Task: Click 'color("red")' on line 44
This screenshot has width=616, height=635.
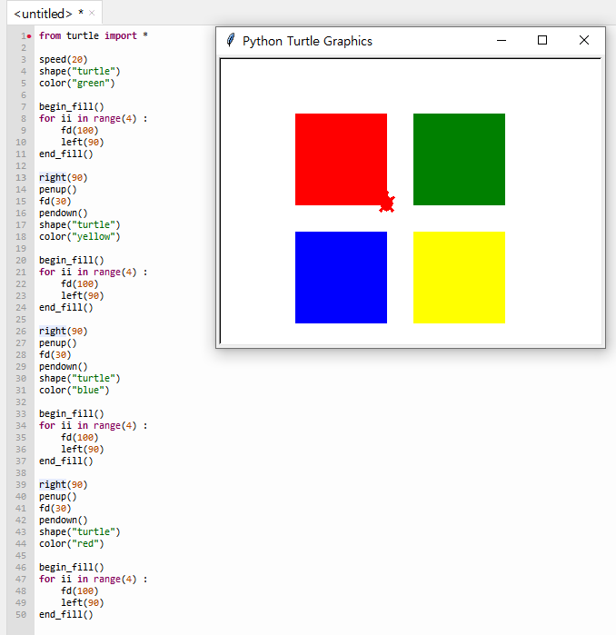Action: (x=71, y=543)
